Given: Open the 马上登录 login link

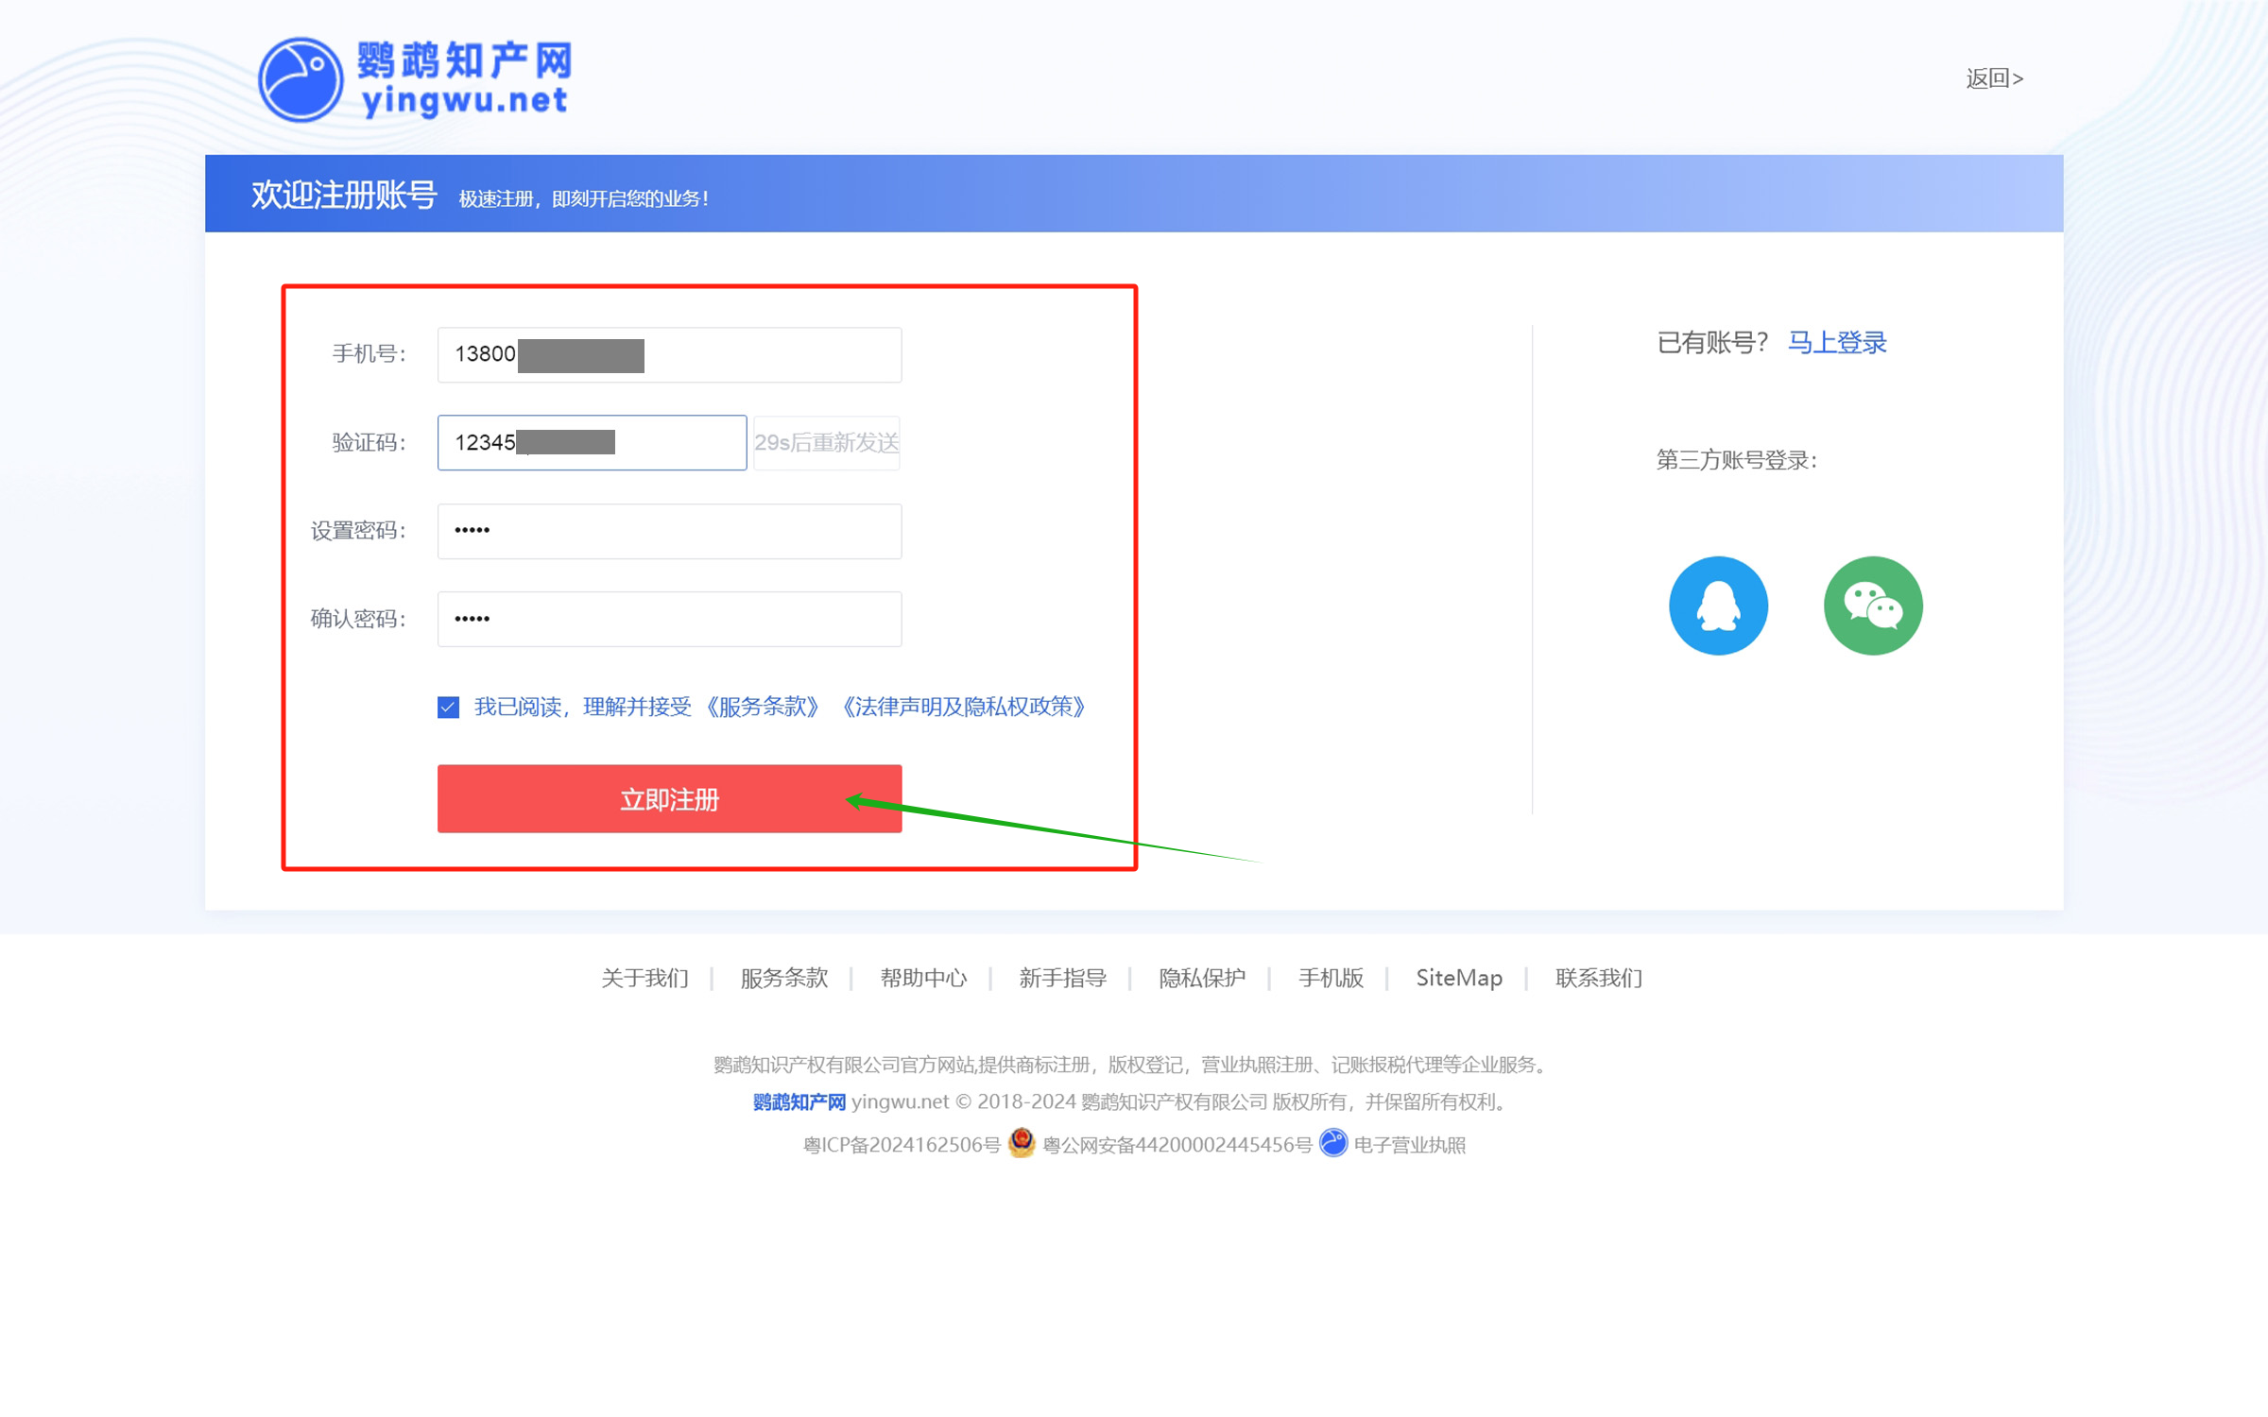Looking at the screenshot, I should click(x=1836, y=342).
